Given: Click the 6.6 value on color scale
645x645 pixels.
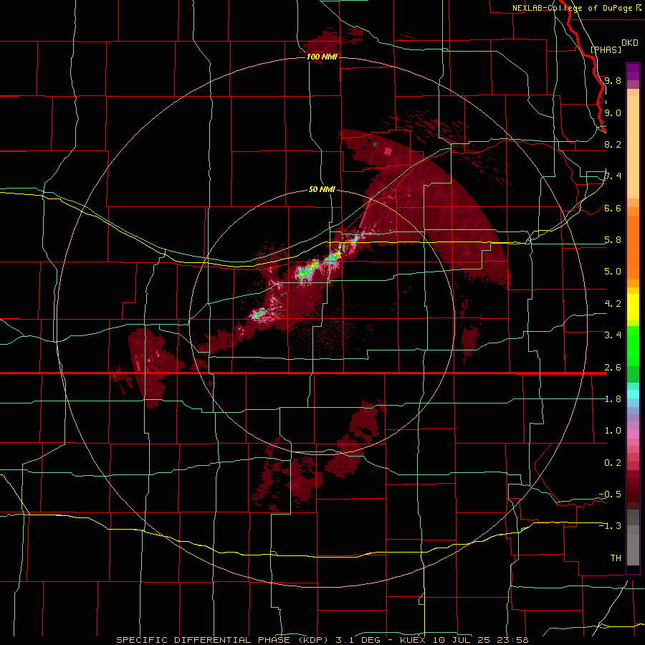Looking at the screenshot, I should click(613, 208).
